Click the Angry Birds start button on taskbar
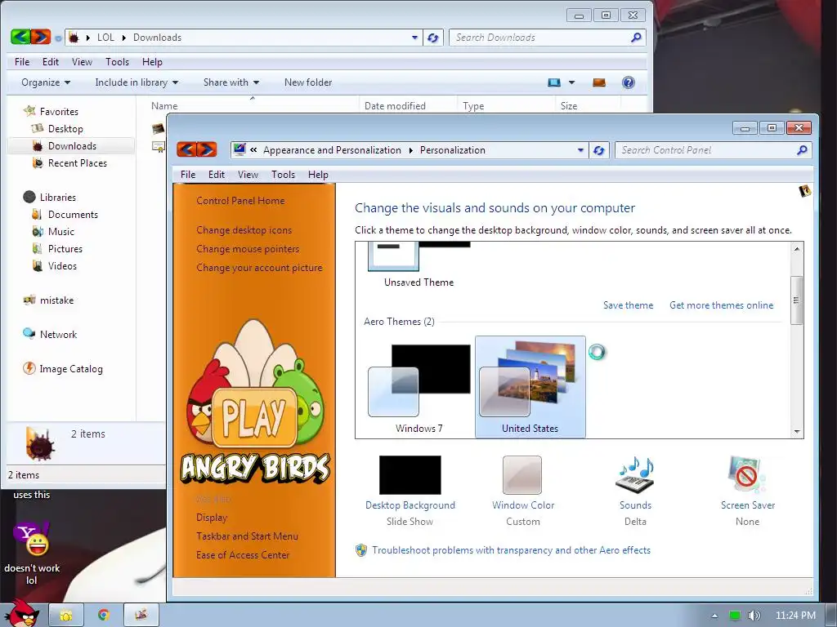 pyautogui.click(x=24, y=613)
